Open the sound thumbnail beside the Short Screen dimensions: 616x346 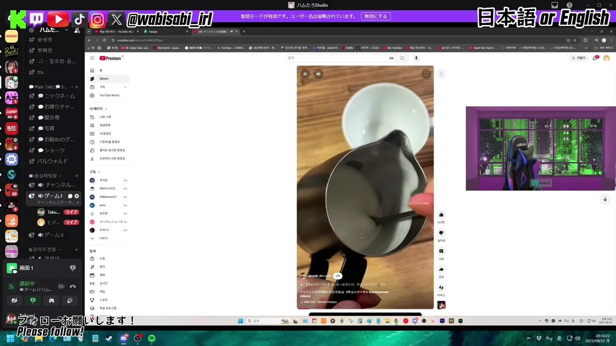point(441,305)
